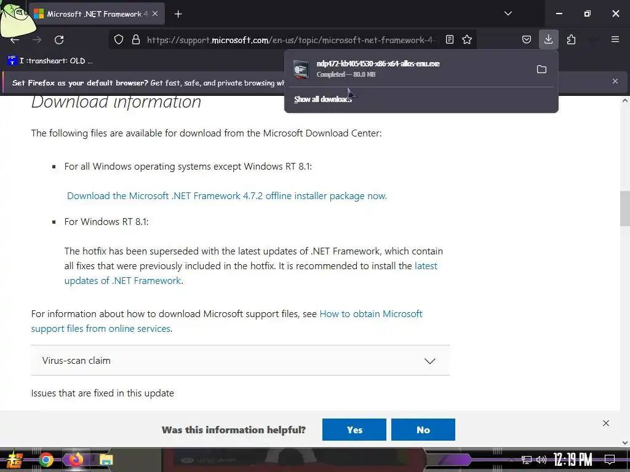Image resolution: width=630 pixels, height=472 pixels.
Task: Open latest updates of .NET Framework link
Action: coord(251,273)
